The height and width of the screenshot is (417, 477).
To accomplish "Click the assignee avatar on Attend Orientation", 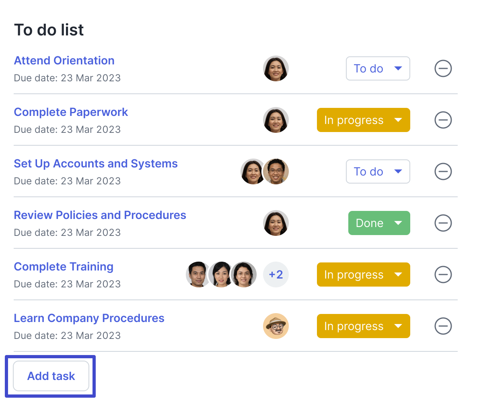I will point(276,68).
